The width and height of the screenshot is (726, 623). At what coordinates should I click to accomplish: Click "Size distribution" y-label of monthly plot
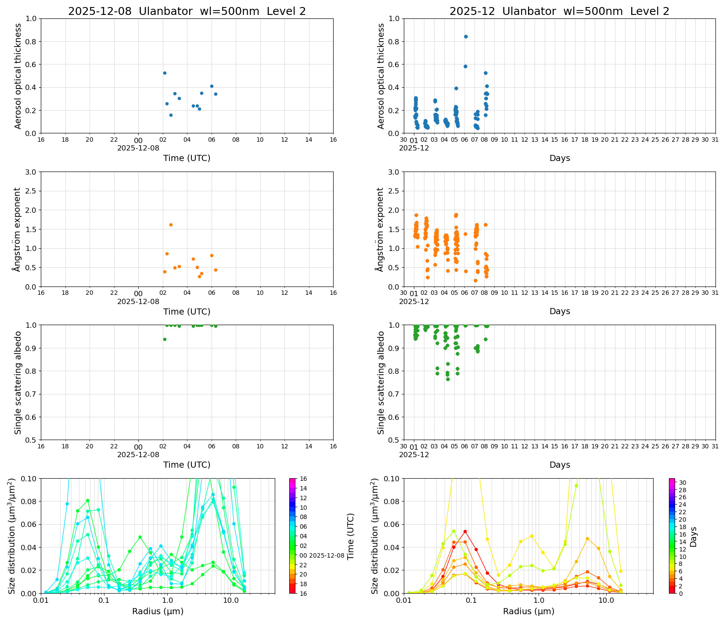(x=375, y=536)
